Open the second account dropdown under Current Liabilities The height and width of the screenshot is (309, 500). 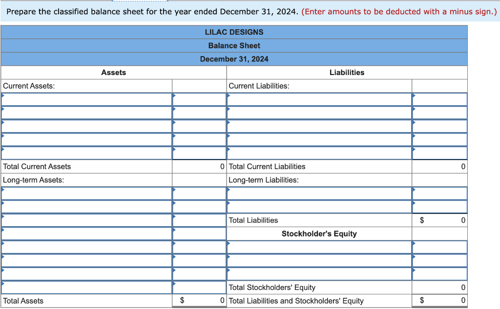pyautogui.click(x=319, y=113)
